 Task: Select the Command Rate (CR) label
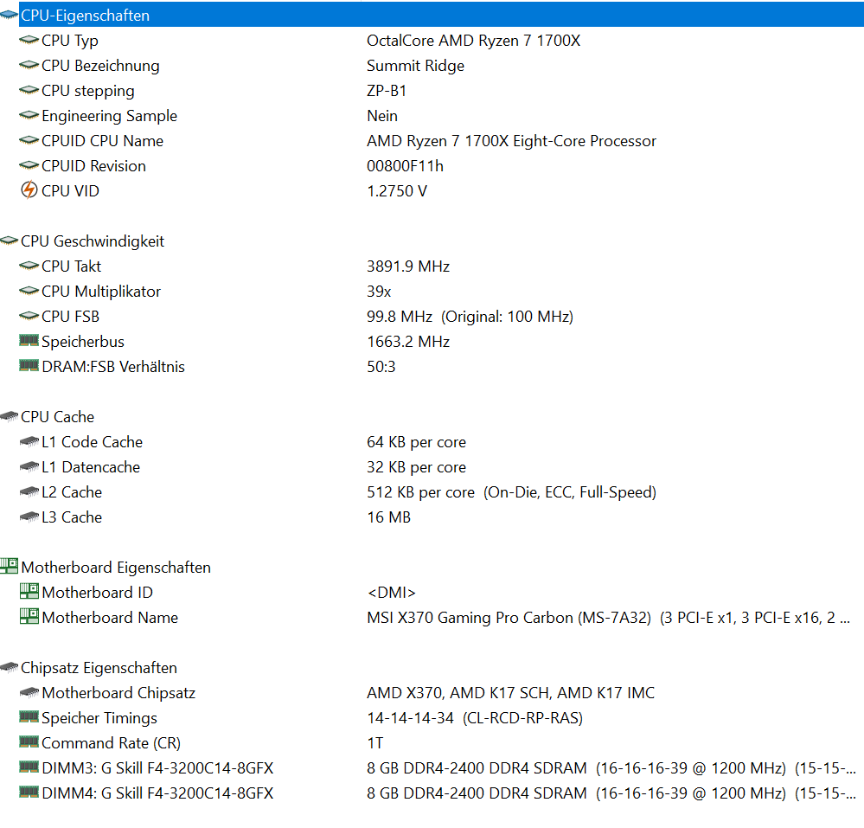(112, 743)
